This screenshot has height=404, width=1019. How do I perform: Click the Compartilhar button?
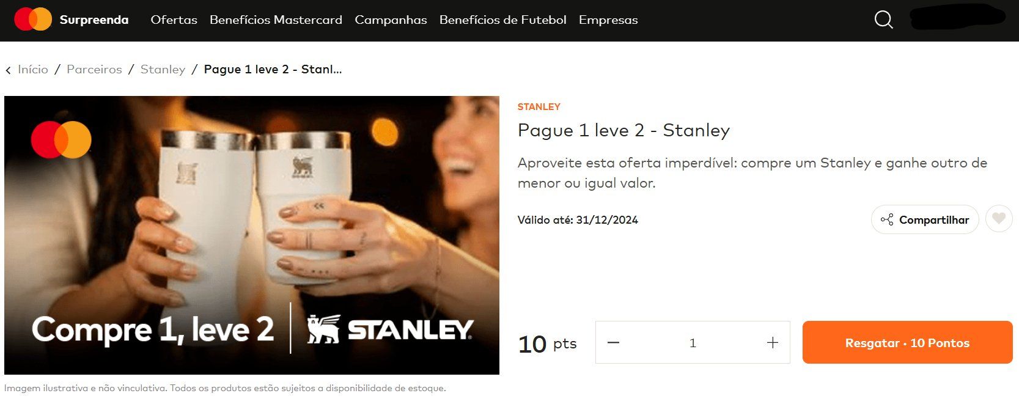click(x=925, y=219)
